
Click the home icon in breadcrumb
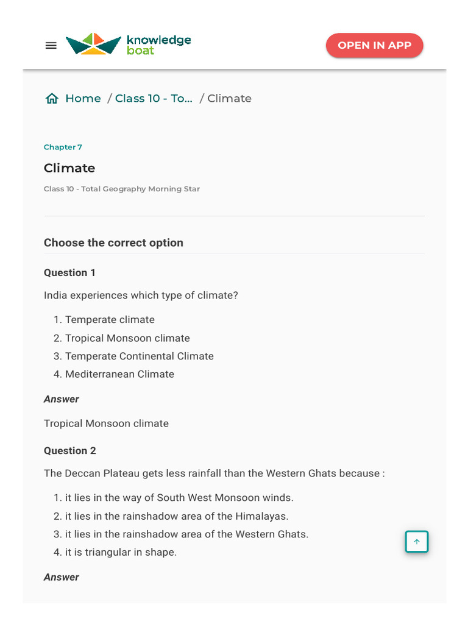point(52,99)
